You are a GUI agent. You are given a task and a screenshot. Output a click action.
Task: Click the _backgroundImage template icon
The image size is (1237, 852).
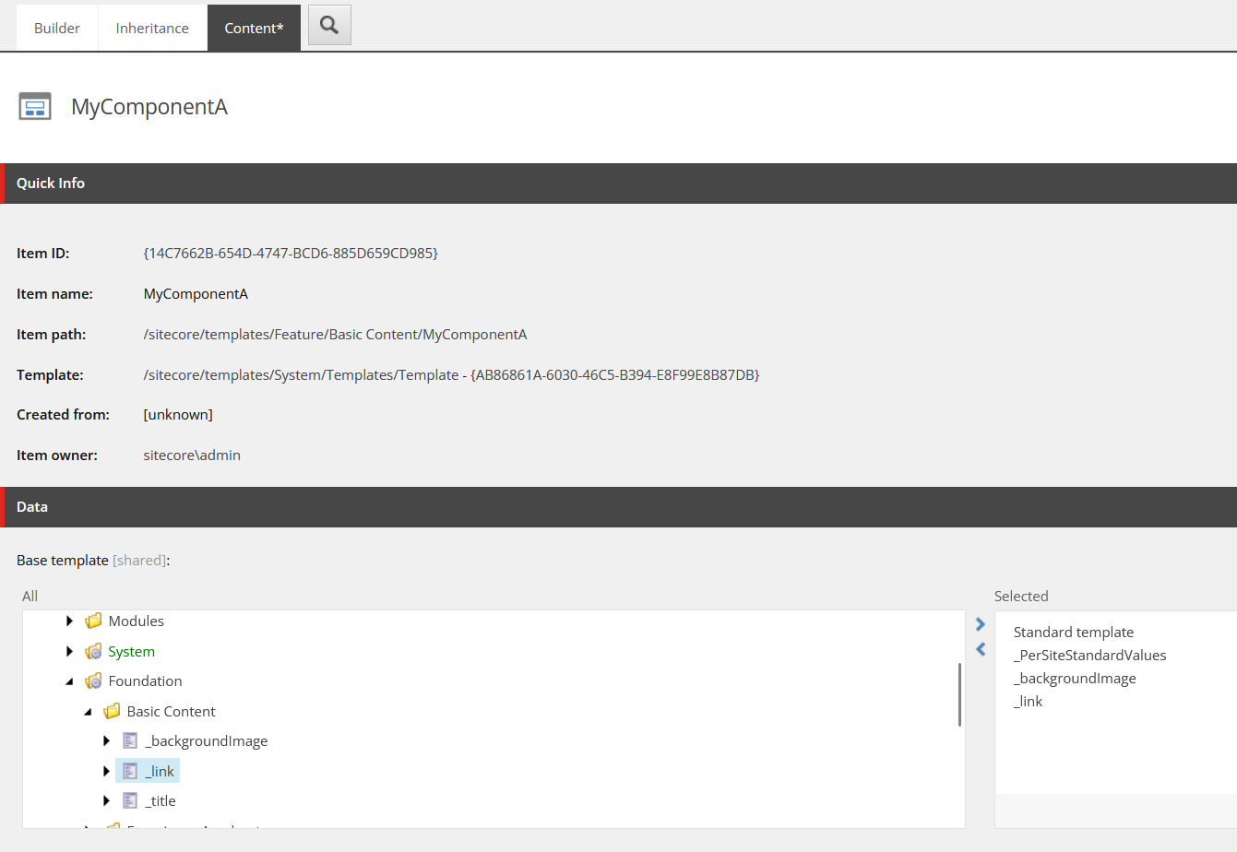pos(130,741)
